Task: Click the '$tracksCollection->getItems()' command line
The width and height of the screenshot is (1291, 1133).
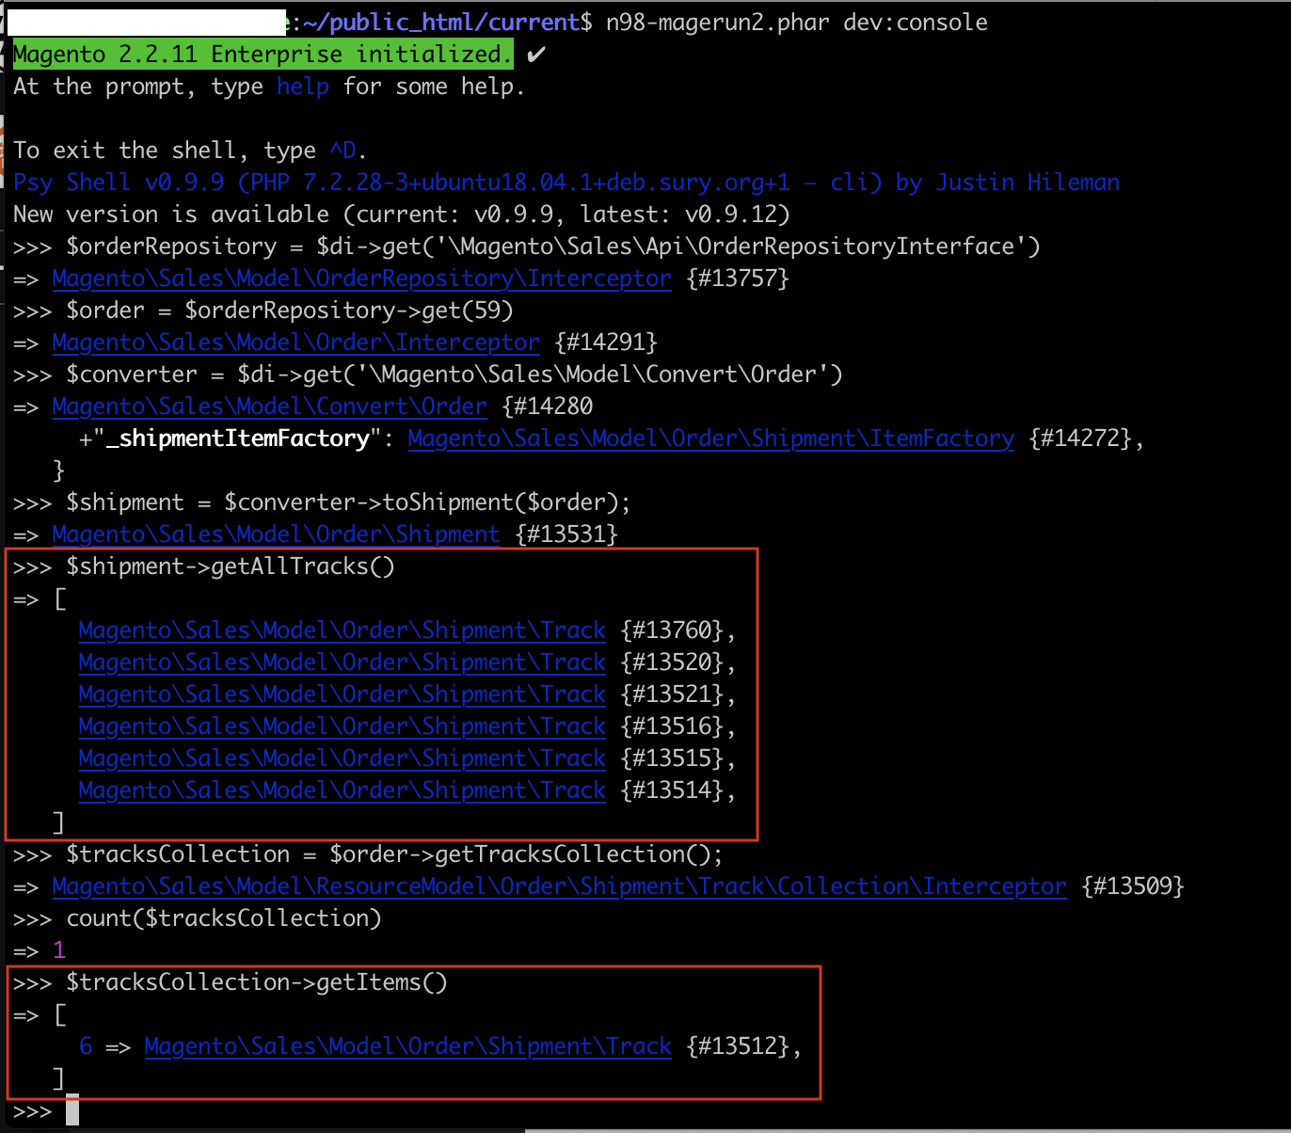Action: click(257, 982)
